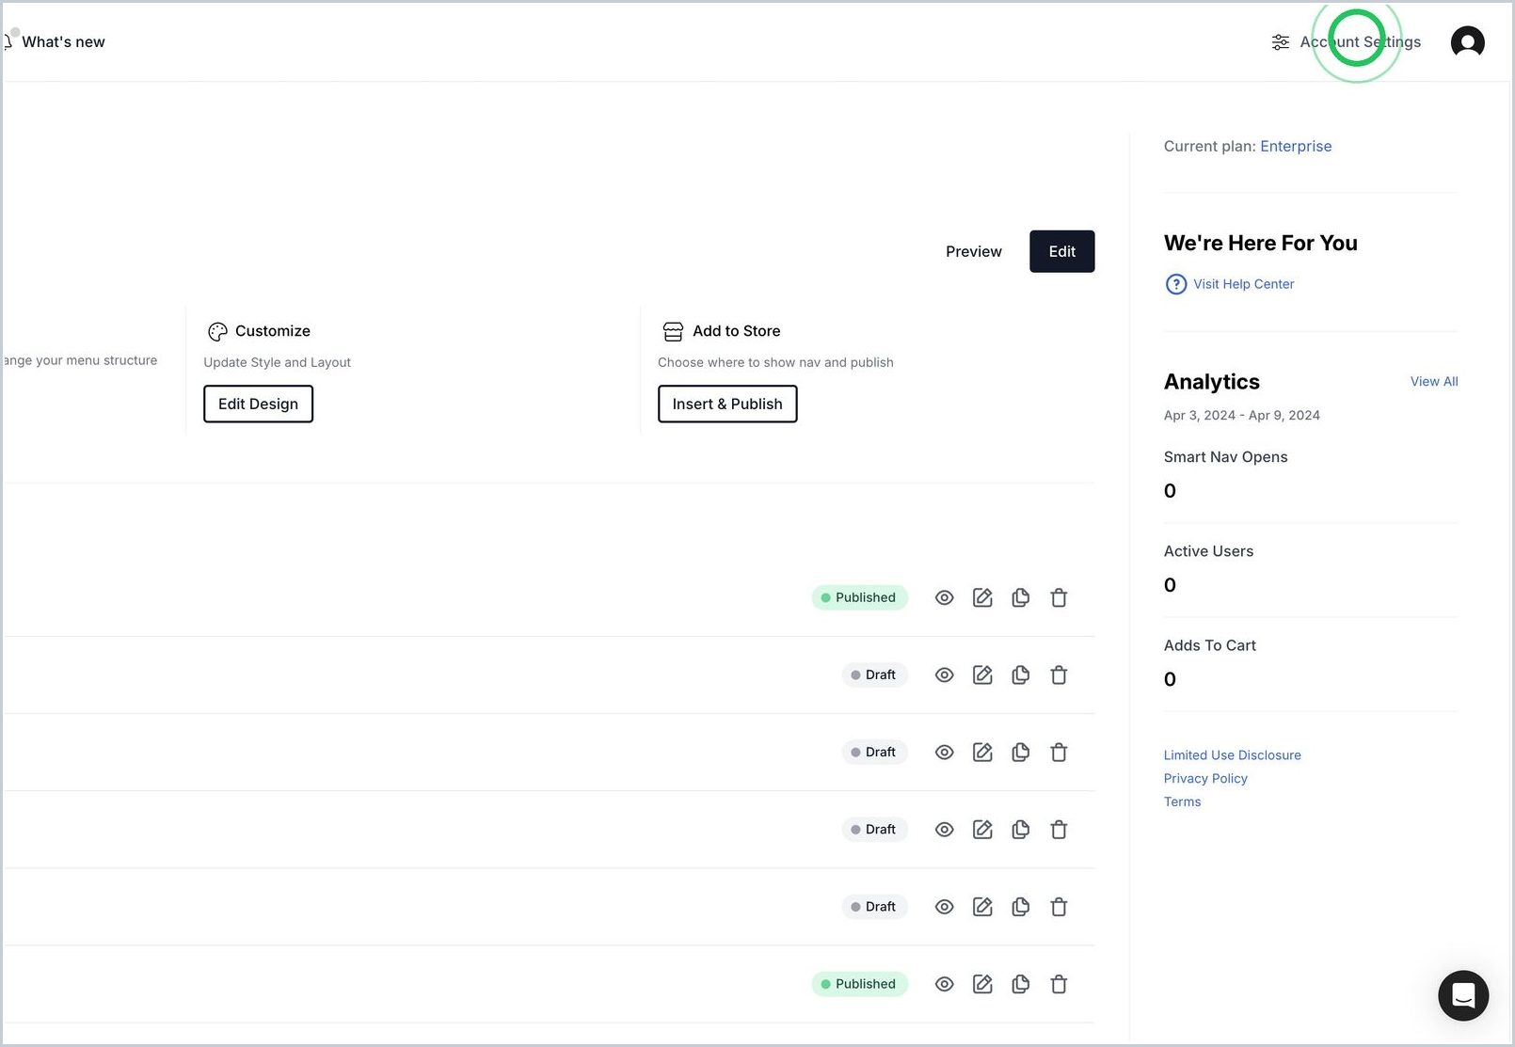
Task: Select the 'Smart Nav Opens' metric label
Action: coord(1225,457)
